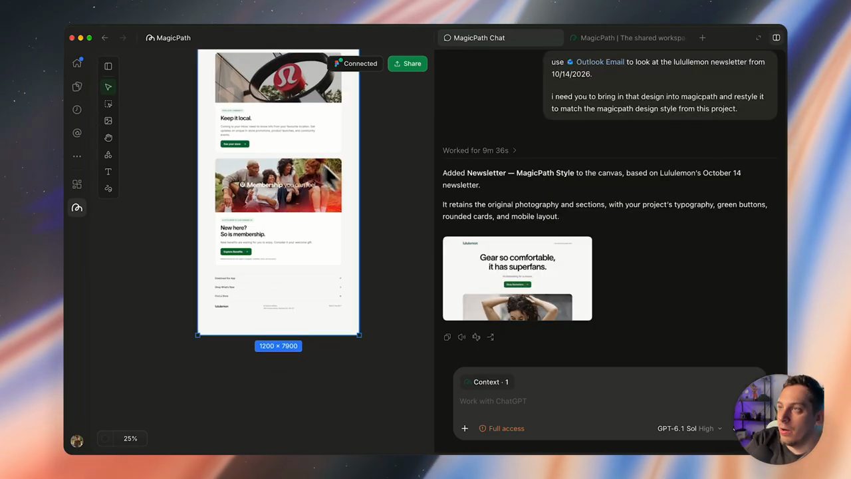
Task: Select the marquee selection tool
Action: click(108, 104)
